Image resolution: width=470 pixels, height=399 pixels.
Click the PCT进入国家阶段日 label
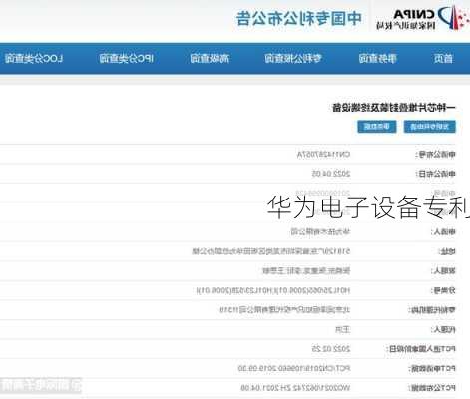(x=420, y=349)
